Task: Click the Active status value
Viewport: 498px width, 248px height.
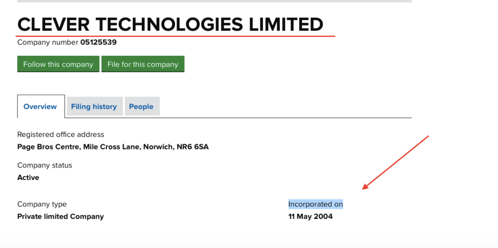Action: coord(28,178)
